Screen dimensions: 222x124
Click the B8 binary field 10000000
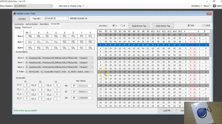point(85,98)
